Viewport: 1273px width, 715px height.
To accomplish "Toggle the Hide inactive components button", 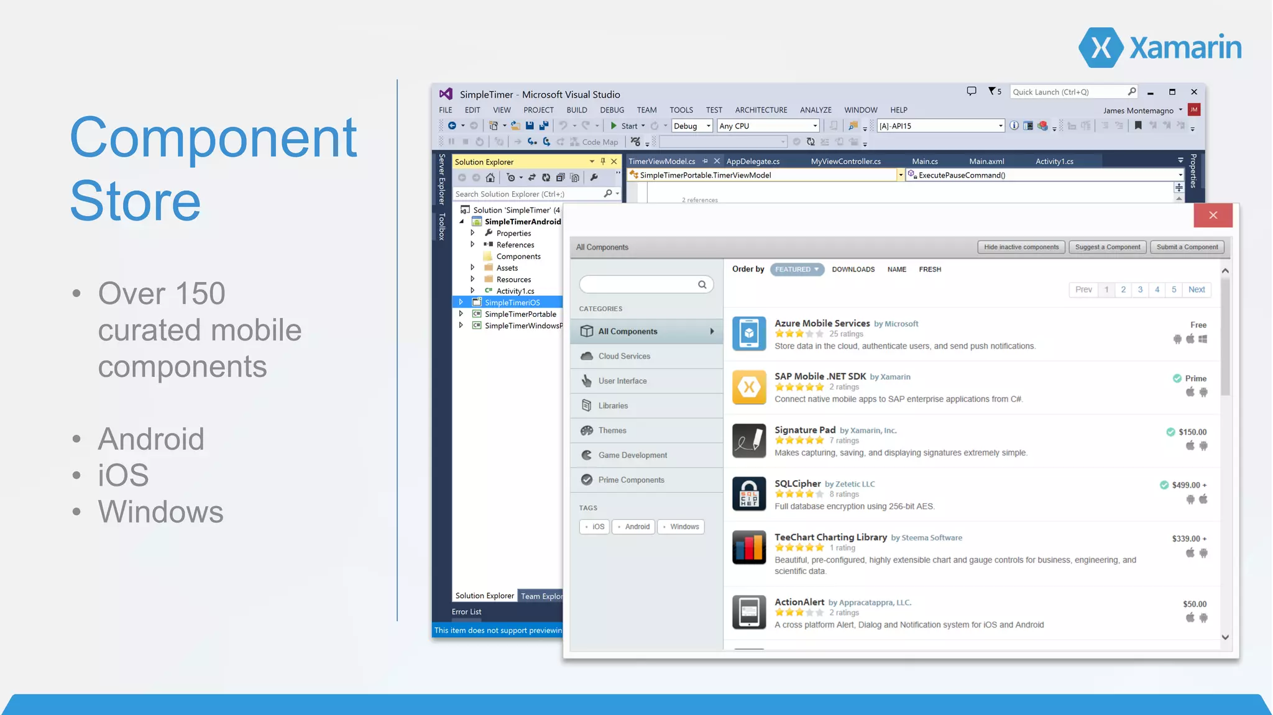I will pyautogui.click(x=1021, y=247).
